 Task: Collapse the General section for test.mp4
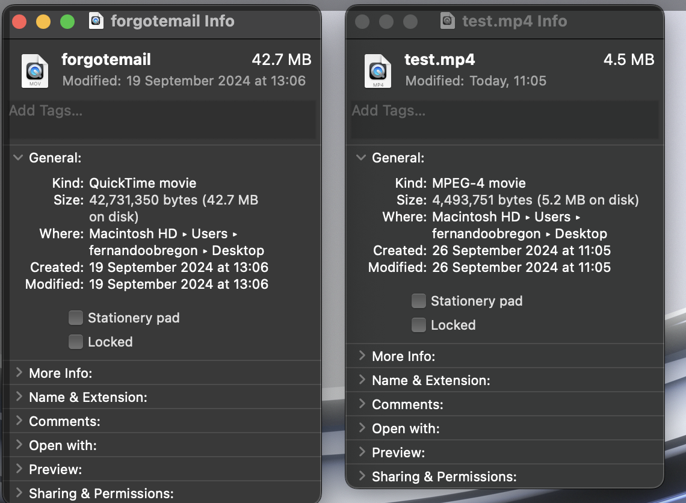pos(360,158)
